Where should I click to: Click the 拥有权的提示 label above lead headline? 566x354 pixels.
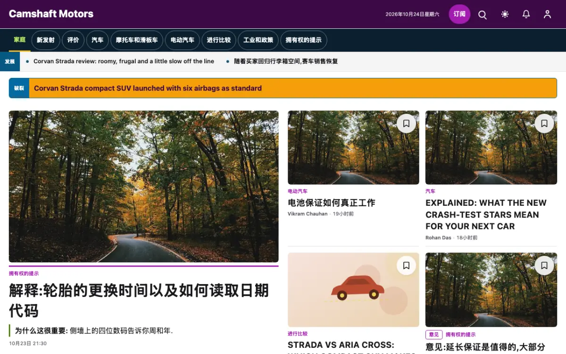(24, 273)
